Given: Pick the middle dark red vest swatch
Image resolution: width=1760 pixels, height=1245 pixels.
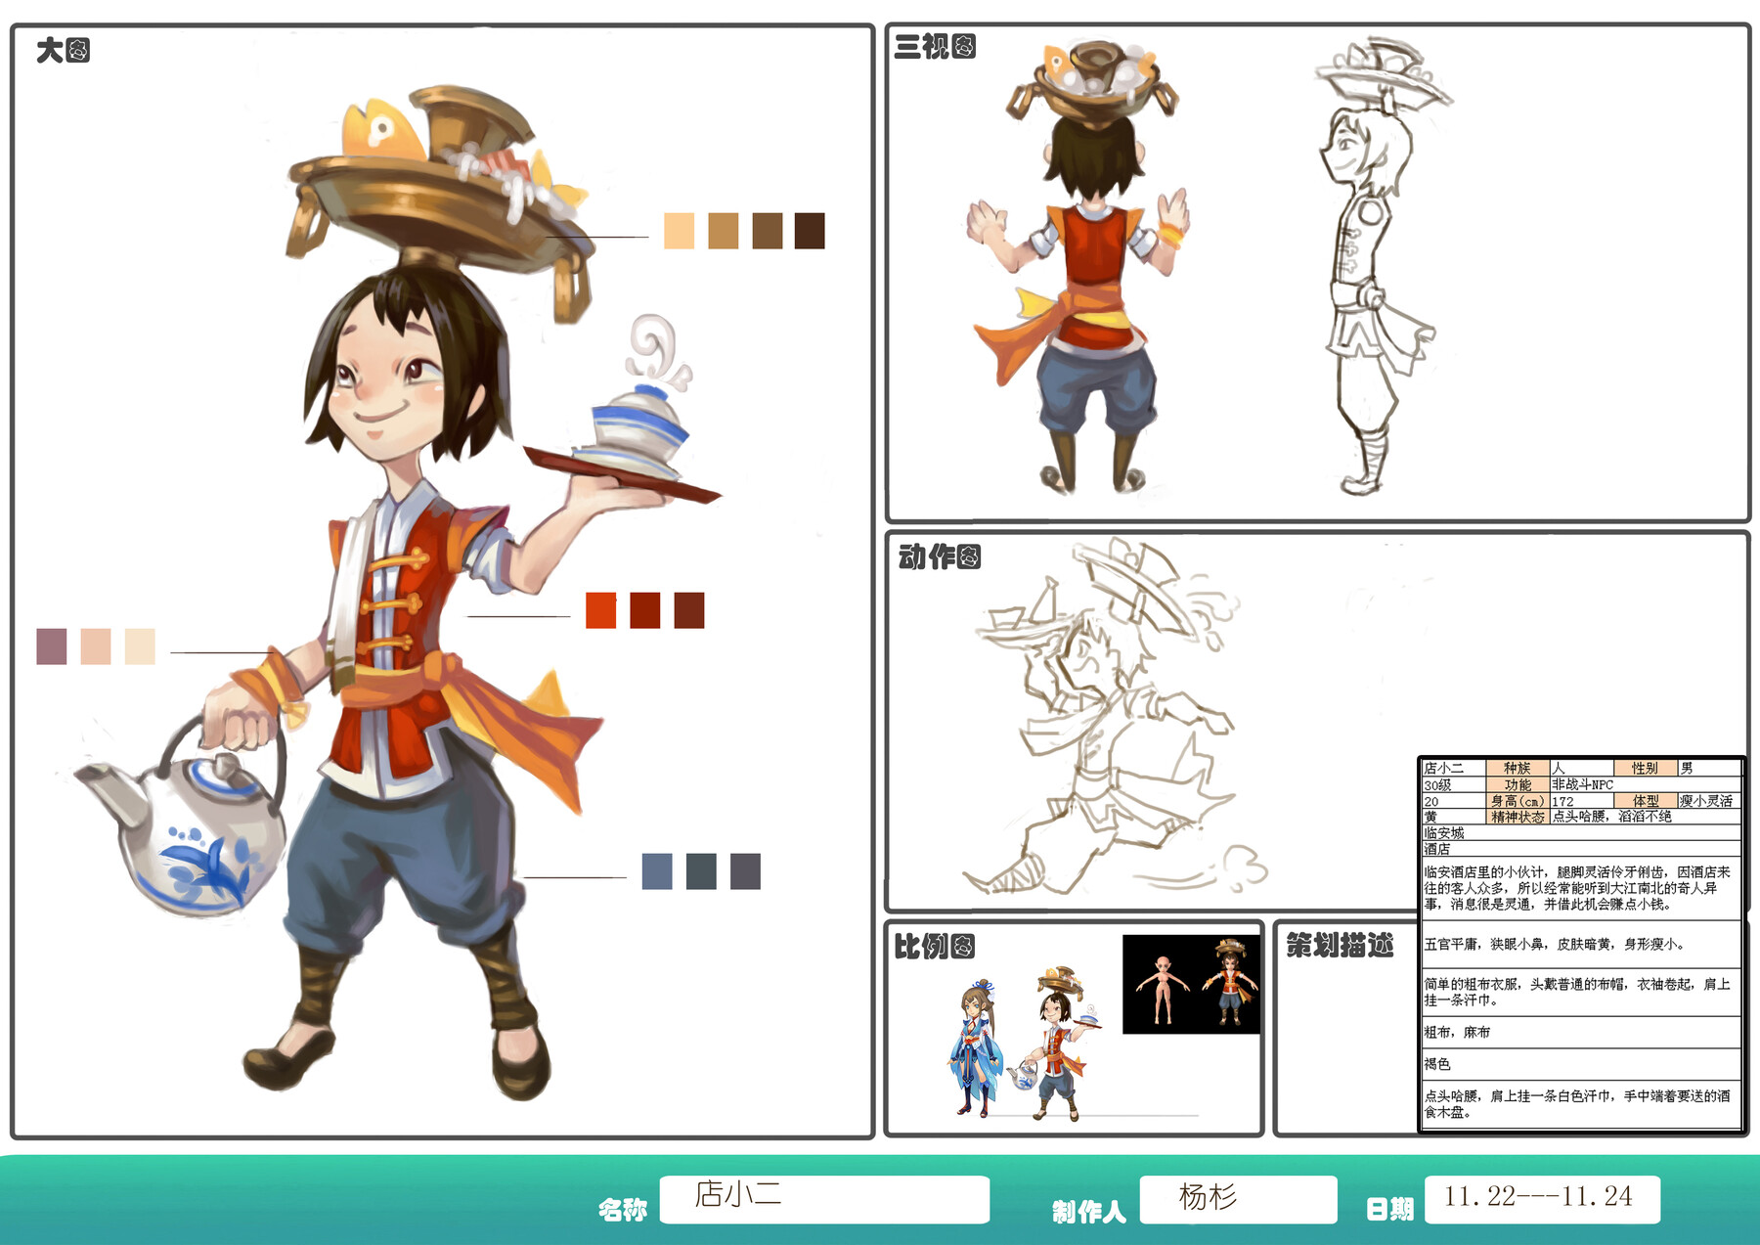Looking at the screenshot, I should point(645,610).
